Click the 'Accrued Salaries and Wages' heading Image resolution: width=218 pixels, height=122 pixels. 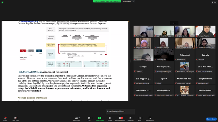pyautogui.click(x=32, y=98)
